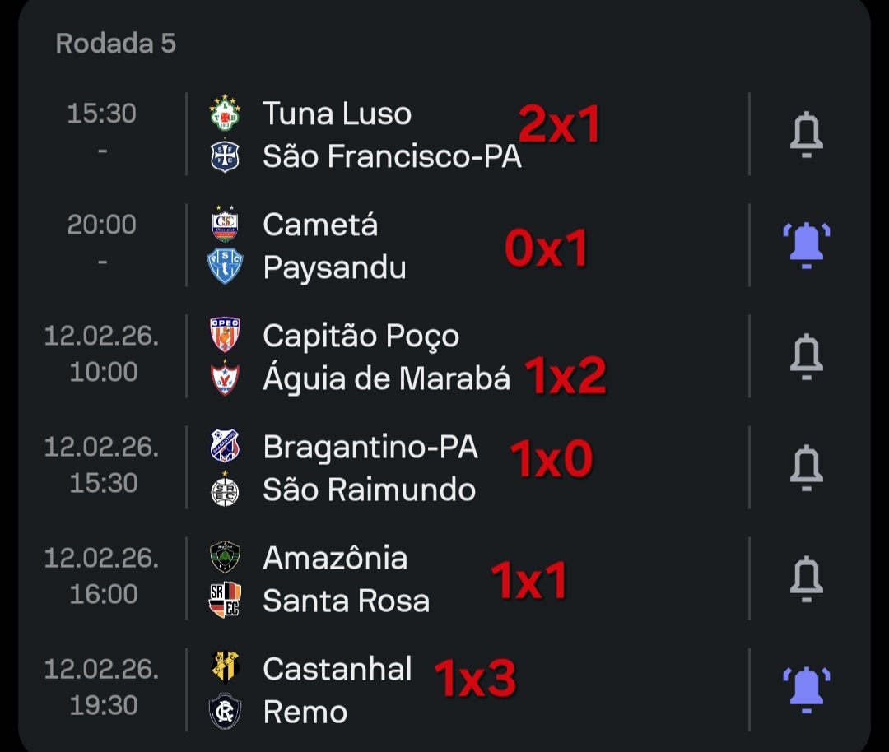Viewport: 889px width, 752px height.
Task: Click the Cametá club badge
Action: [x=225, y=224]
